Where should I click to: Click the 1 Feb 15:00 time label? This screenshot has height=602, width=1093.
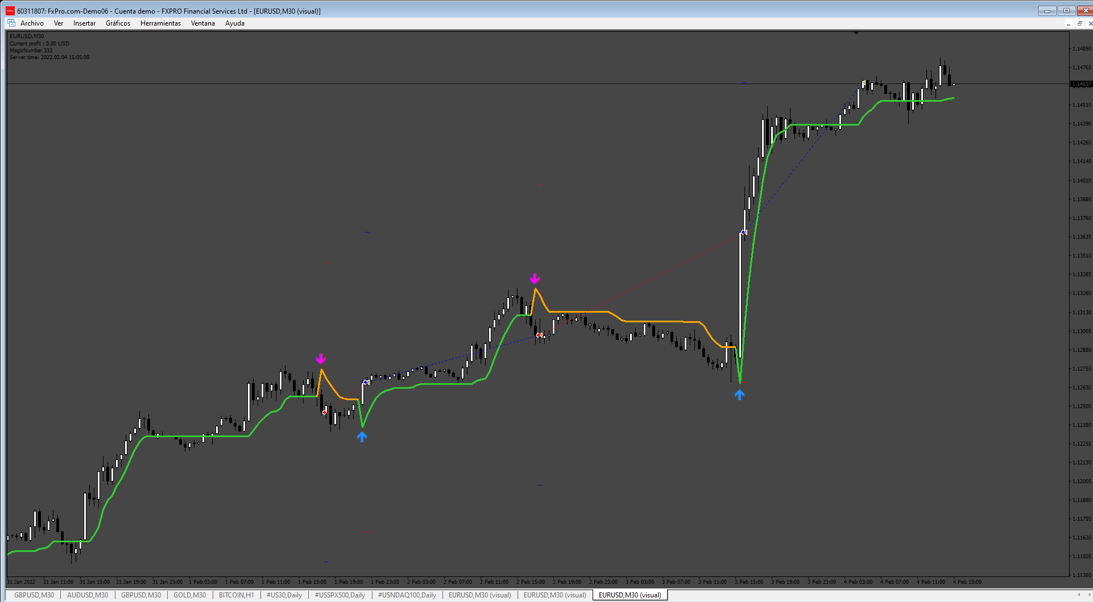click(312, 582)
